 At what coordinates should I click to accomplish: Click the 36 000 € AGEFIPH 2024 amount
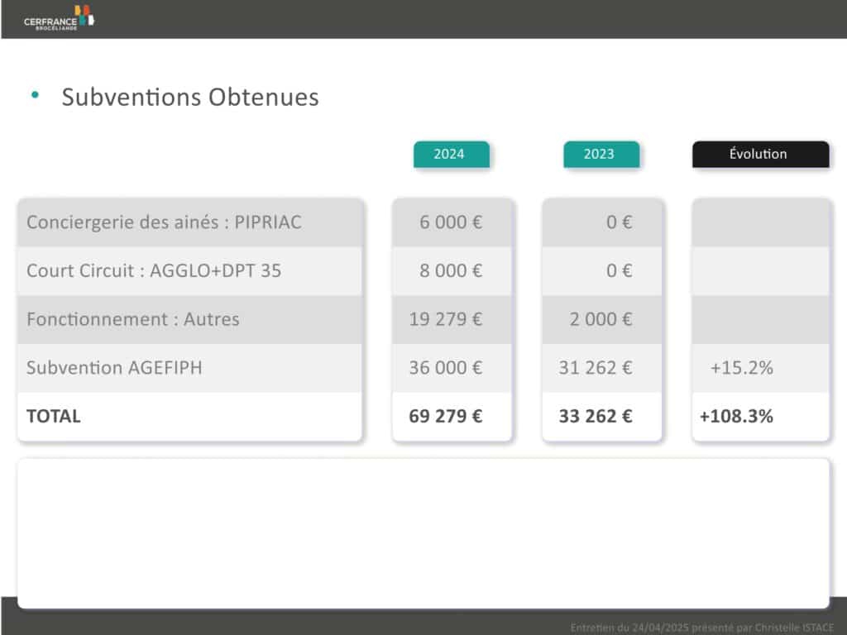(446, 368)
